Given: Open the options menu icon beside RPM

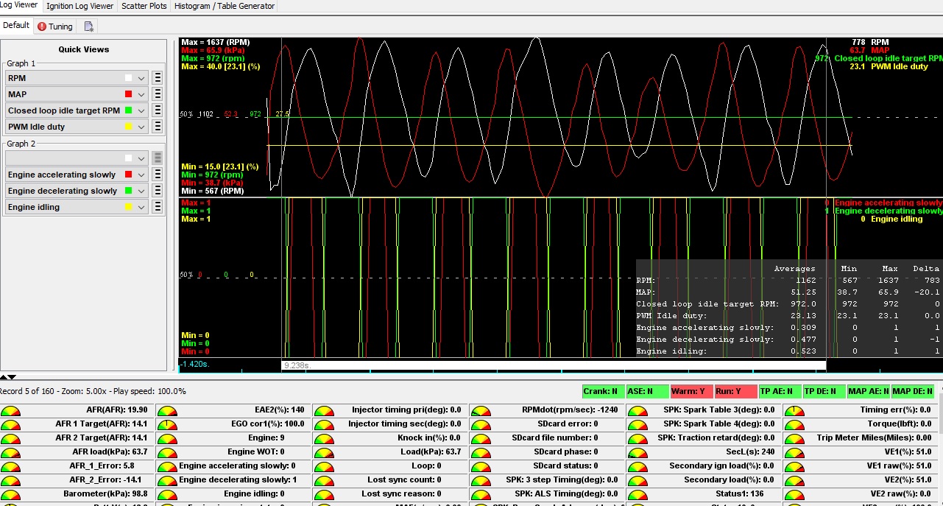Looking at the screenshot, I should (x=157, y=78).
